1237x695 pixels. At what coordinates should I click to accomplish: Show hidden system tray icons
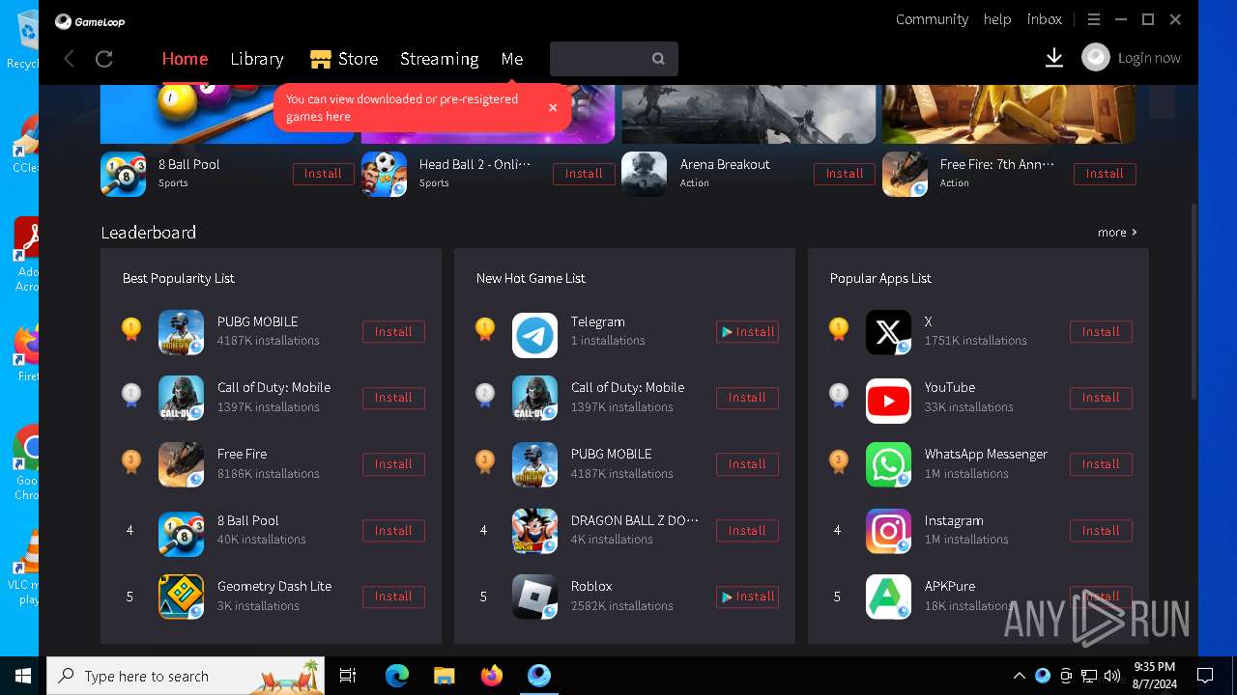point(1019,676)
